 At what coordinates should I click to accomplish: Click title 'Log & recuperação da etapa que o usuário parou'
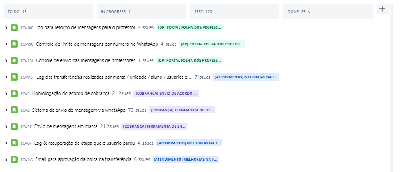point(85,143)
